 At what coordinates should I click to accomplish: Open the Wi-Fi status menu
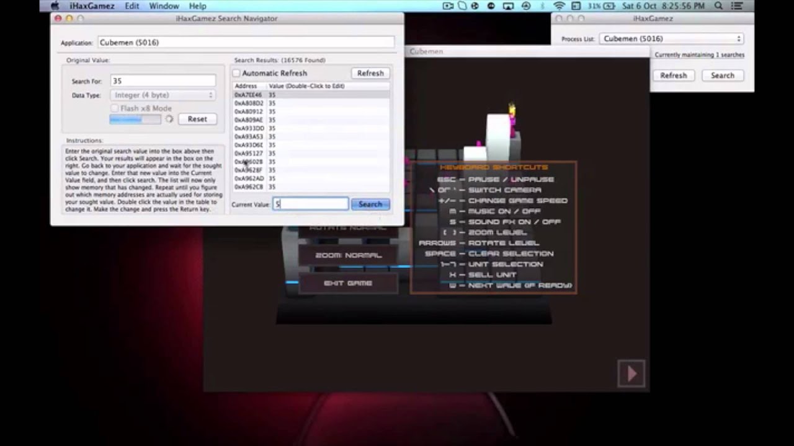click(x=559, y=6)
